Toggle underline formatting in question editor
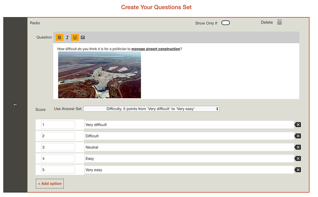318x197 pixels. coord(75,38)
